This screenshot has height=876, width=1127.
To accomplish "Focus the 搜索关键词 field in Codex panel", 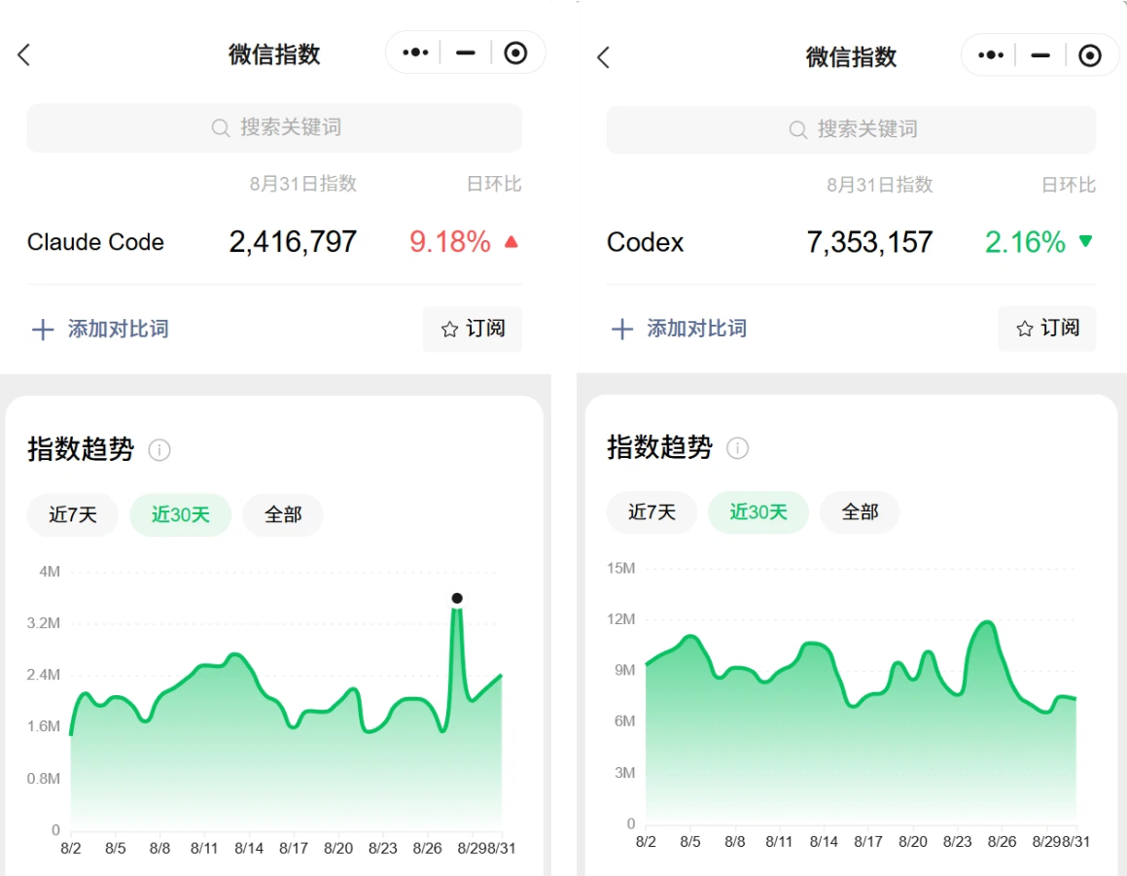I will 851,130.
